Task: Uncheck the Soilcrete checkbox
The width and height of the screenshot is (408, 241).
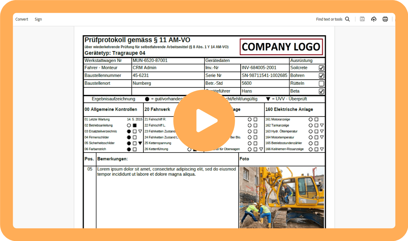Action: [x=321, y=68]
